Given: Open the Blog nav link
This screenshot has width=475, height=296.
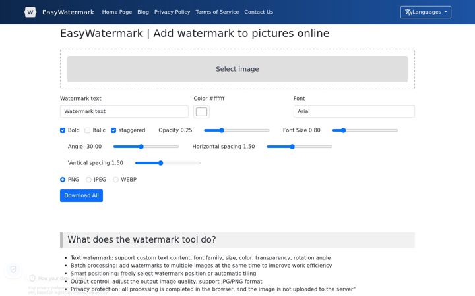Looking at the screenshot, I should (143, 12).
